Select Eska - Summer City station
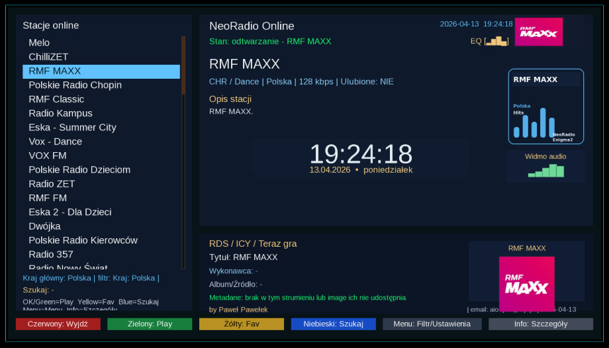 pos(101,128)
